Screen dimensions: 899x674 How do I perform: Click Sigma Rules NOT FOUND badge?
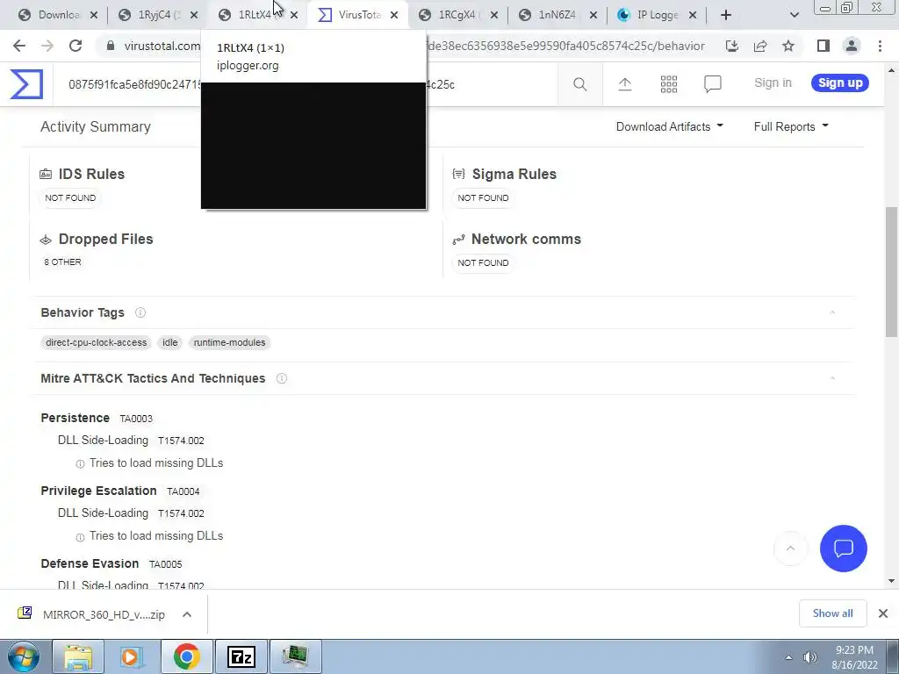coord(483,197)
